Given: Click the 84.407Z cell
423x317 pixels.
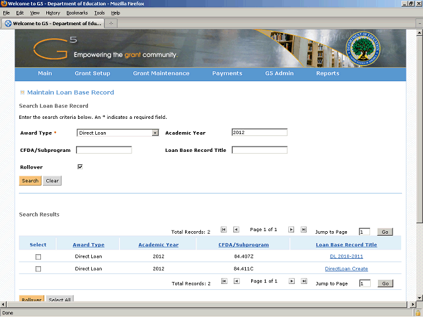Looking at the screenshot, I should tap(244, 256).
